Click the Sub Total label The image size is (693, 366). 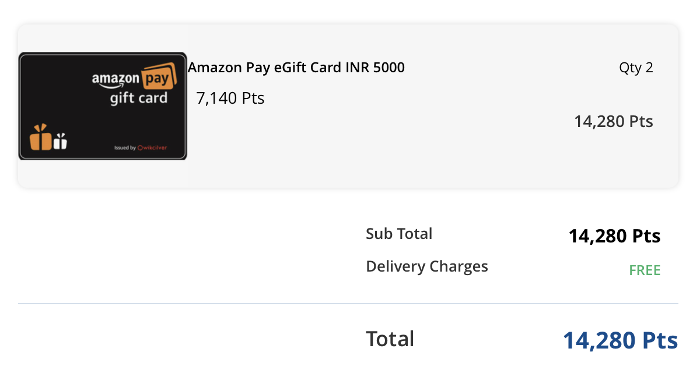[399, 234]
